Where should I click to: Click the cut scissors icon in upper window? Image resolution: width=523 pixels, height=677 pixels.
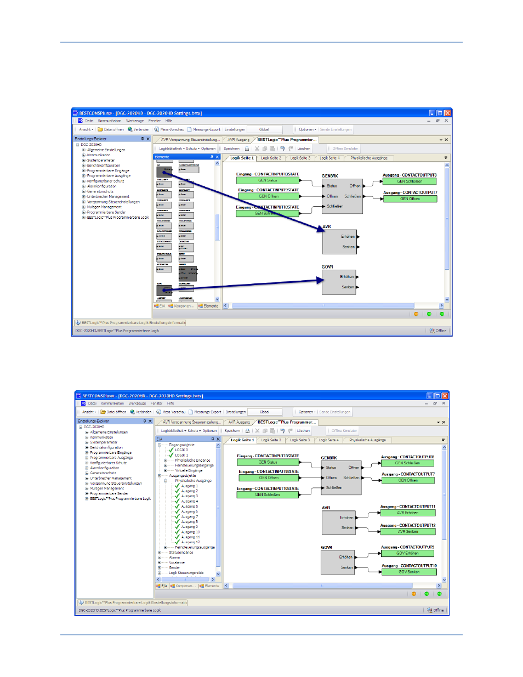click(x=257, y=149)
